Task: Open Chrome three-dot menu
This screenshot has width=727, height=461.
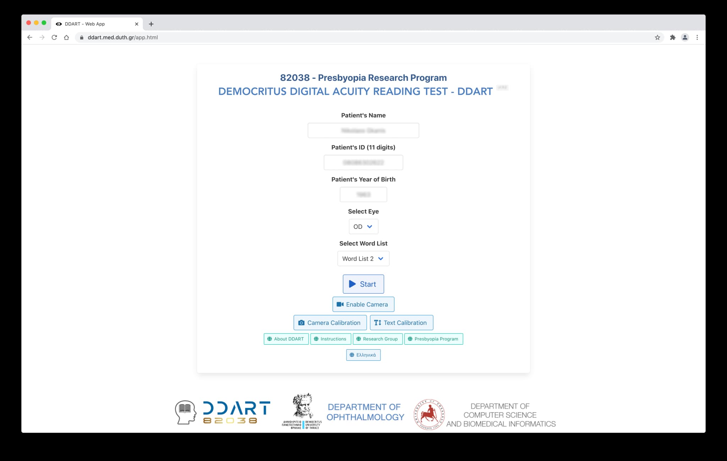Action: (x=697, y=37)
